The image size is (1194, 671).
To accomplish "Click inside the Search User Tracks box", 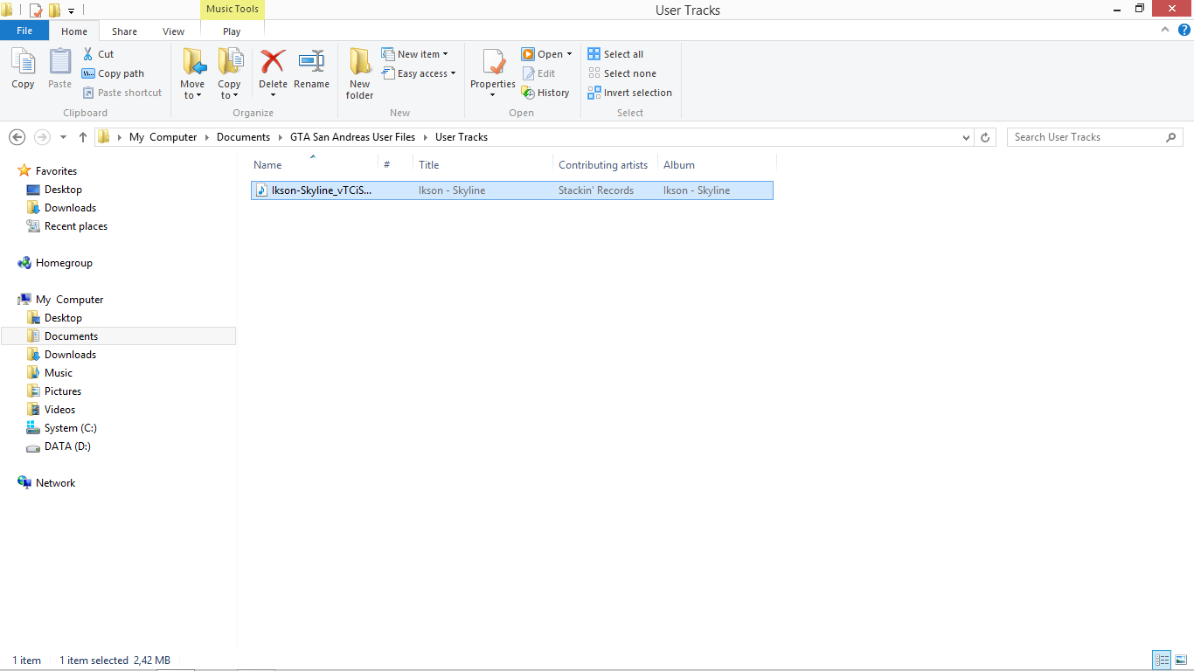I will click(1084, 137).
